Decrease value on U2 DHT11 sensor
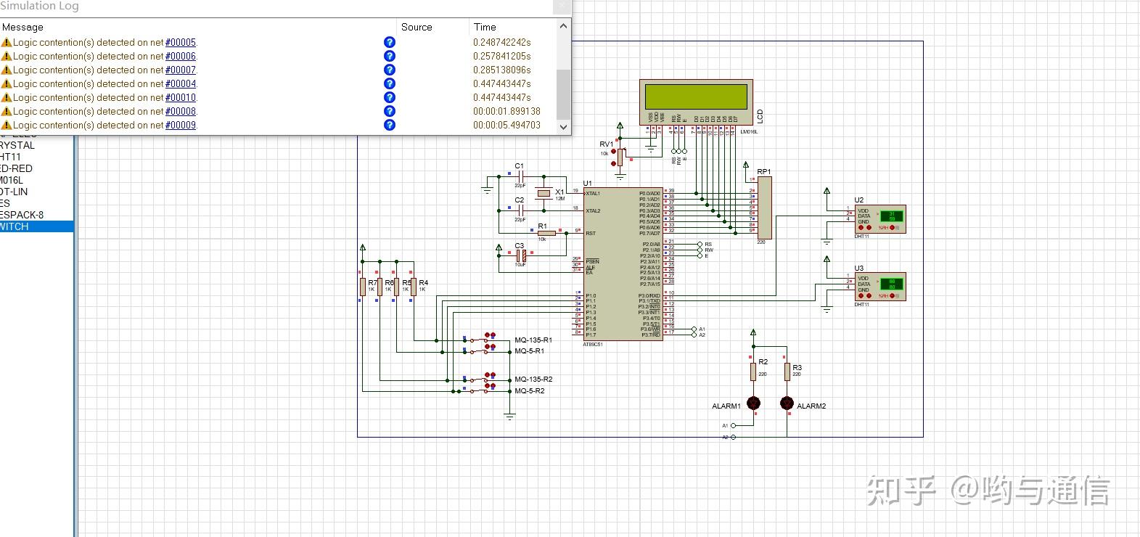Image resolution: width=1140 pixels, height=537 pixels. tap(861, 228)
